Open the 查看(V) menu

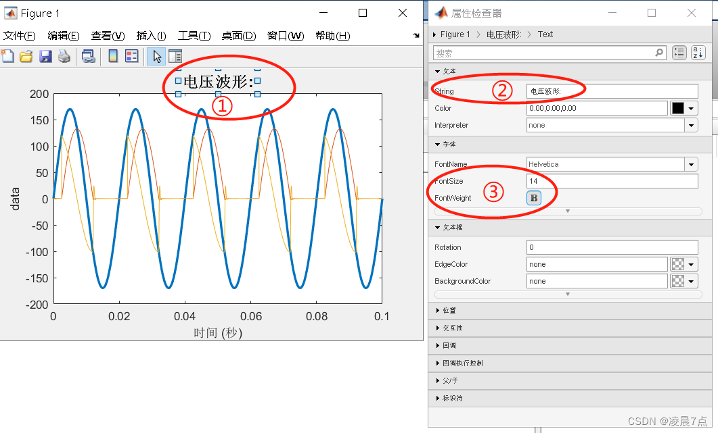108,36
